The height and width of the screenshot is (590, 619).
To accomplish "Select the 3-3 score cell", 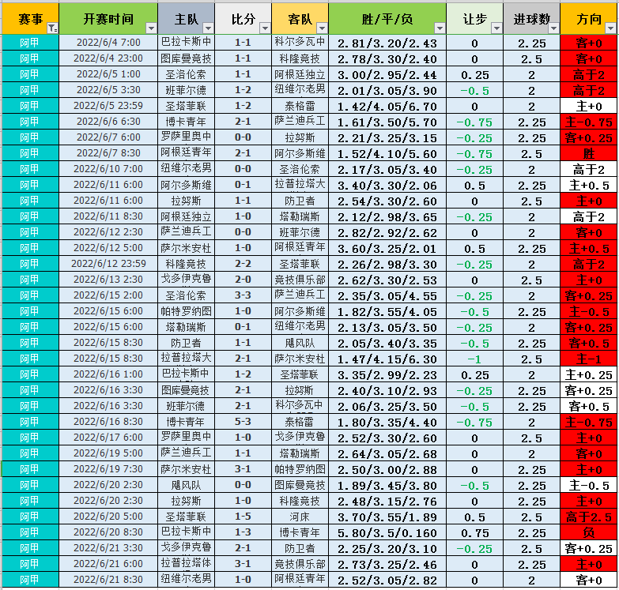I will (243, 295).
